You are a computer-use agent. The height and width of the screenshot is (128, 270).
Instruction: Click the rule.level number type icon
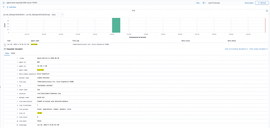point(17,117)
